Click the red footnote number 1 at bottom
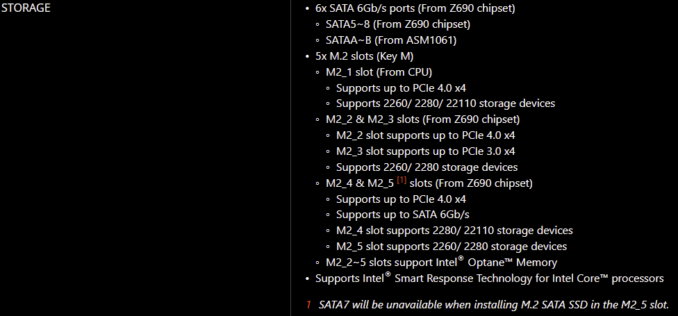The height and width of the screenshot is (316, 678). pos(308,305)
